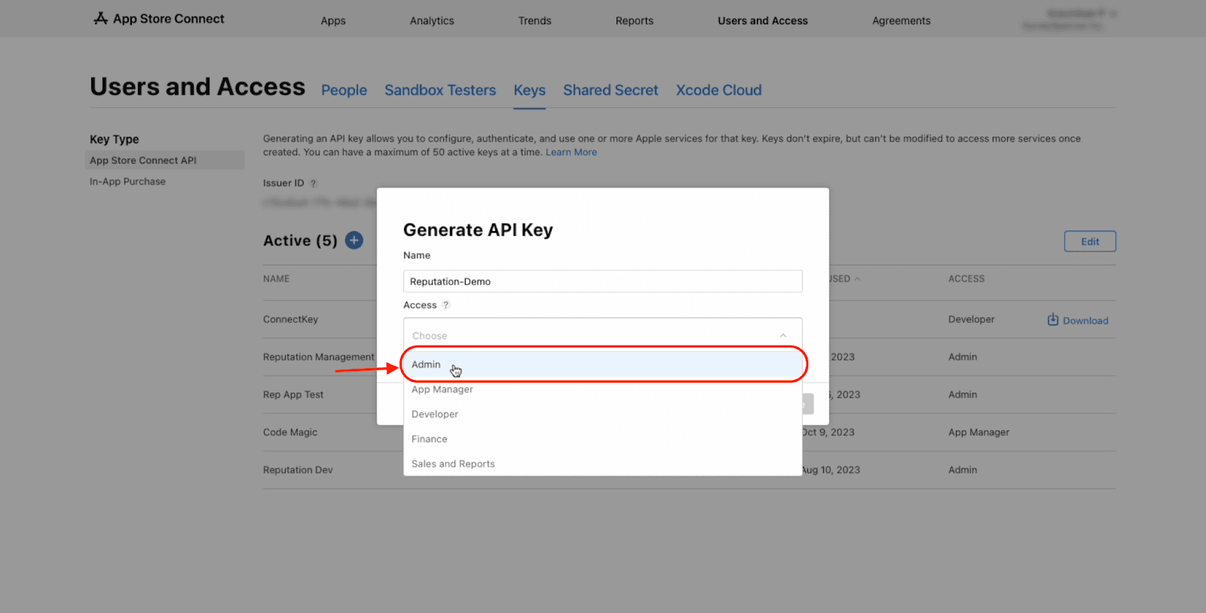Click the App Store Connect logo icon
This screenshot has height=613, width=1206.
pyautogui.click(x=100, y=19)
